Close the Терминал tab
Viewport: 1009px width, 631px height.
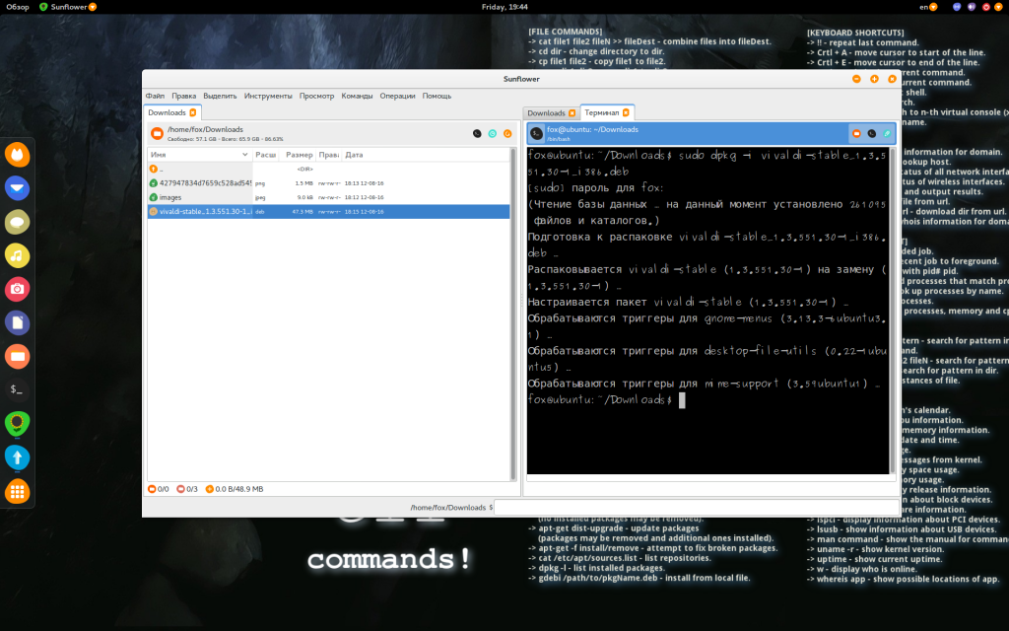click(x=626, y=112)
